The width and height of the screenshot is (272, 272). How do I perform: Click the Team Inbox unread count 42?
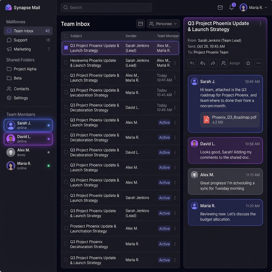point(48,31)
